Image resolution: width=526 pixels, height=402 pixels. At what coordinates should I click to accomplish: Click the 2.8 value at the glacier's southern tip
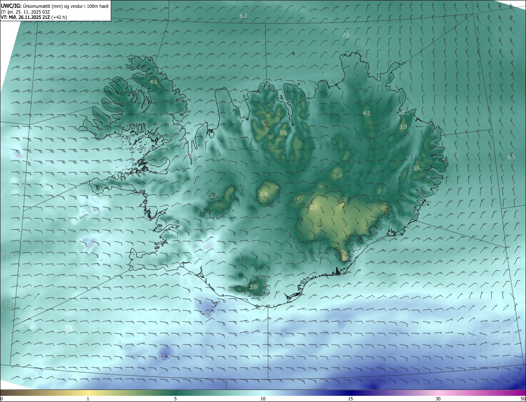(x=345, y=259)
